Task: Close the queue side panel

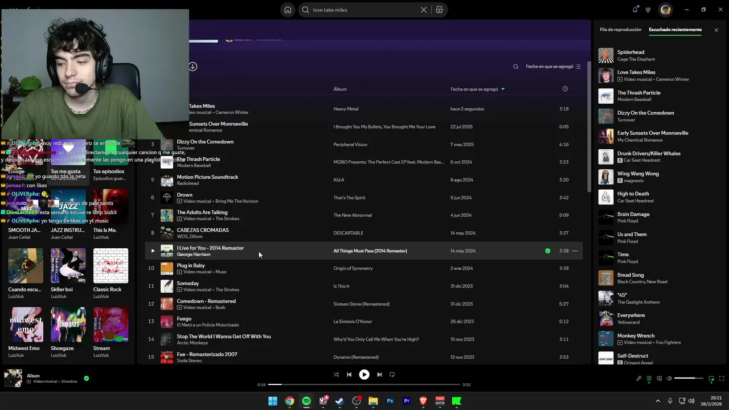Action: 716,30
